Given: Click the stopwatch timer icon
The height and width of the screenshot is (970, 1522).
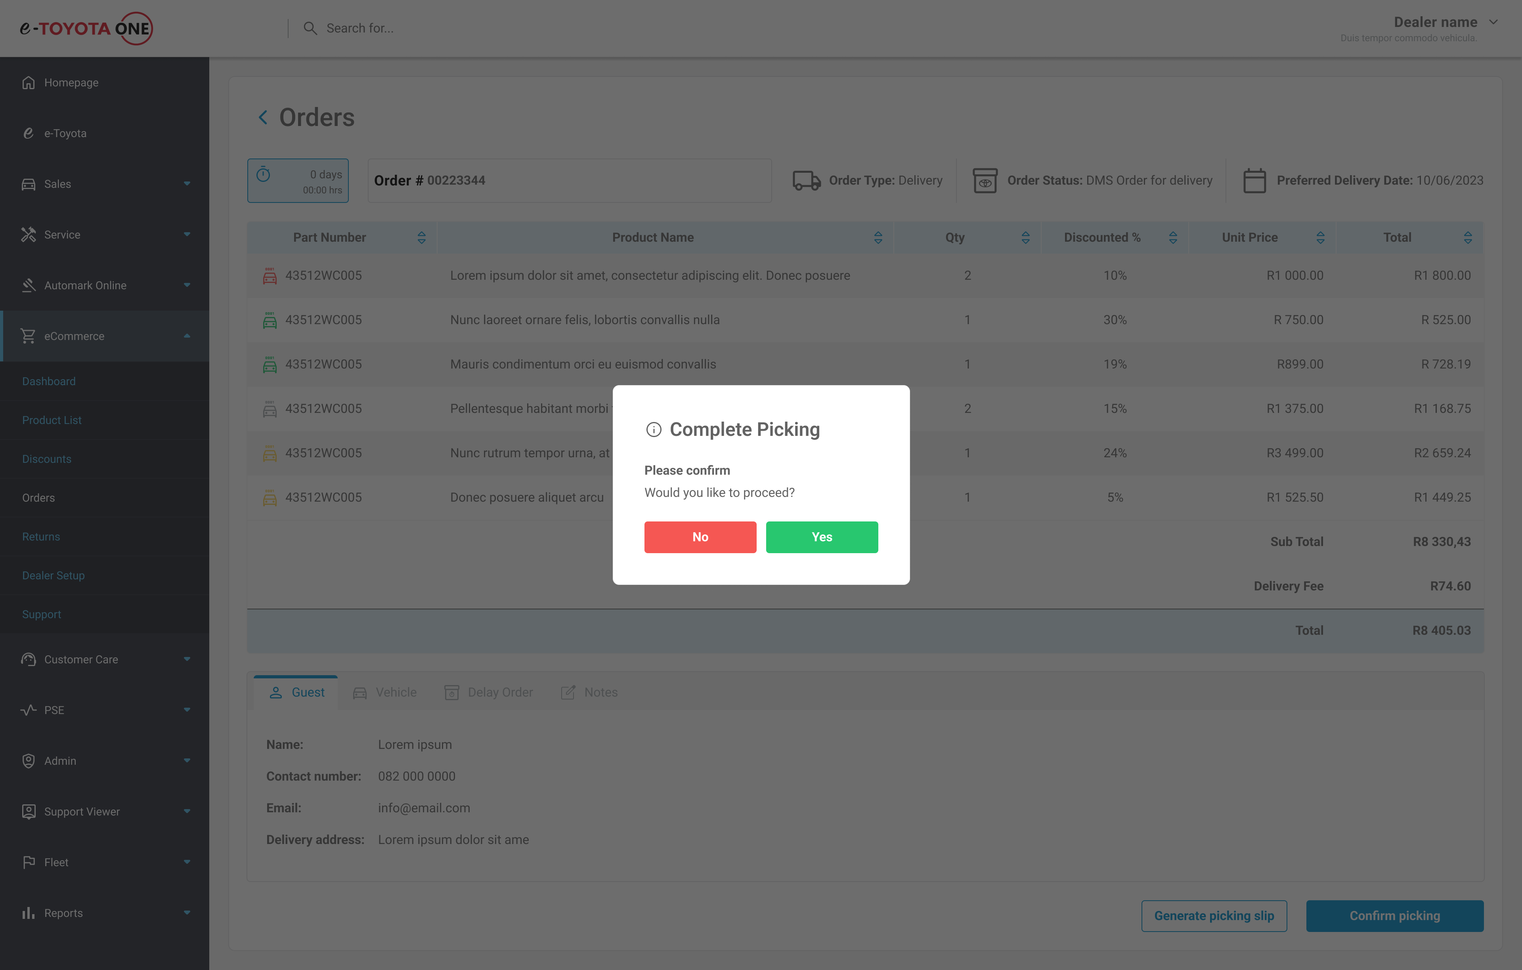Looking at the screenshot, I should click(264, 175).
